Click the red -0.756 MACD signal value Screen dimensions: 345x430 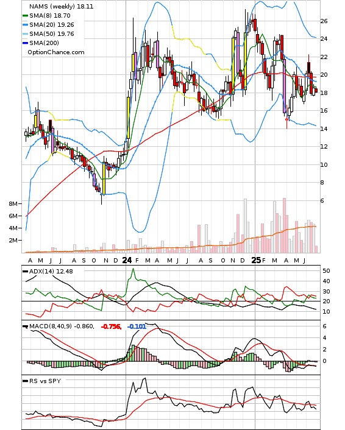coord(111,326)
